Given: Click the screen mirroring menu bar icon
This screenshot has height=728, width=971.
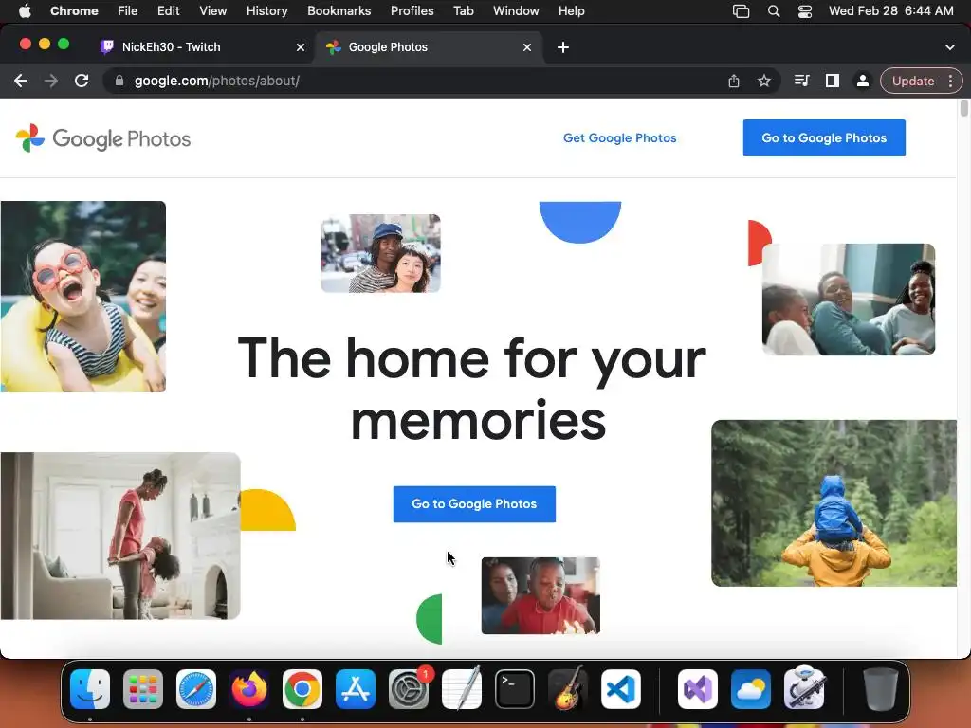Looking at the screenshot, I should 741,11.
